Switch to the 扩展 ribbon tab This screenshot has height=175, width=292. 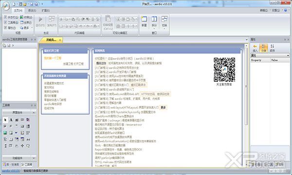[x=46, y=10]
